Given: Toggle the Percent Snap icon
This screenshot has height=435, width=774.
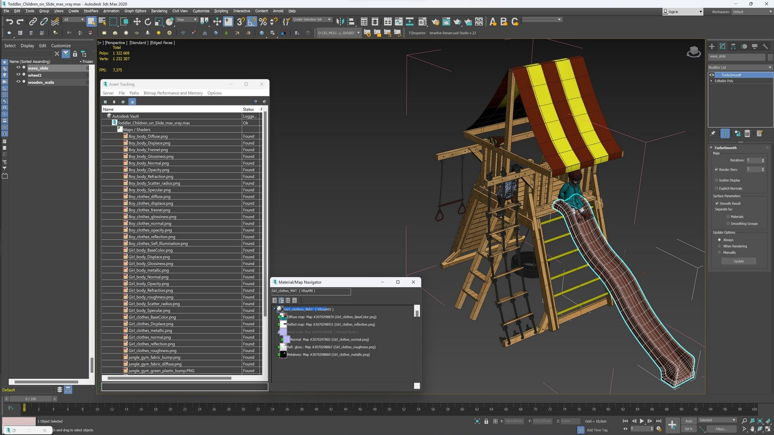Looking at the screenshot, I should click(263, 21).
